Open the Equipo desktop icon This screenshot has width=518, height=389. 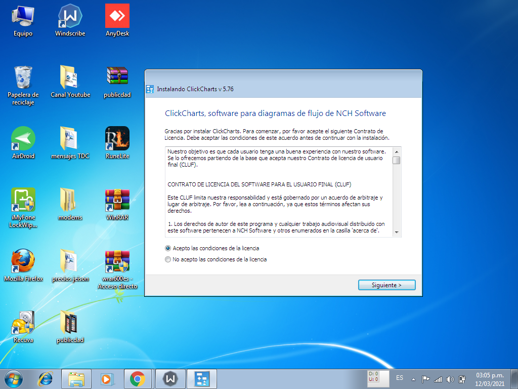23,20
